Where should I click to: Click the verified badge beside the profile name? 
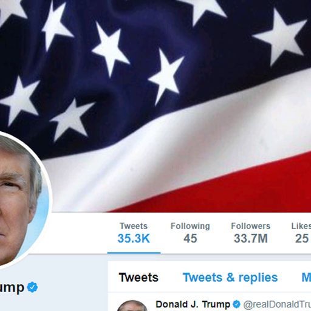32,287
